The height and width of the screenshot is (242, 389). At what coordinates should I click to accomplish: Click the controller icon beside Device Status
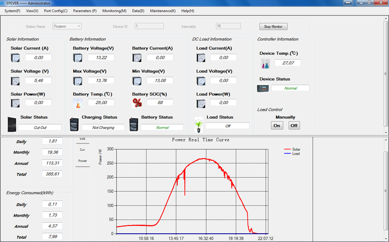click(263, 88)
